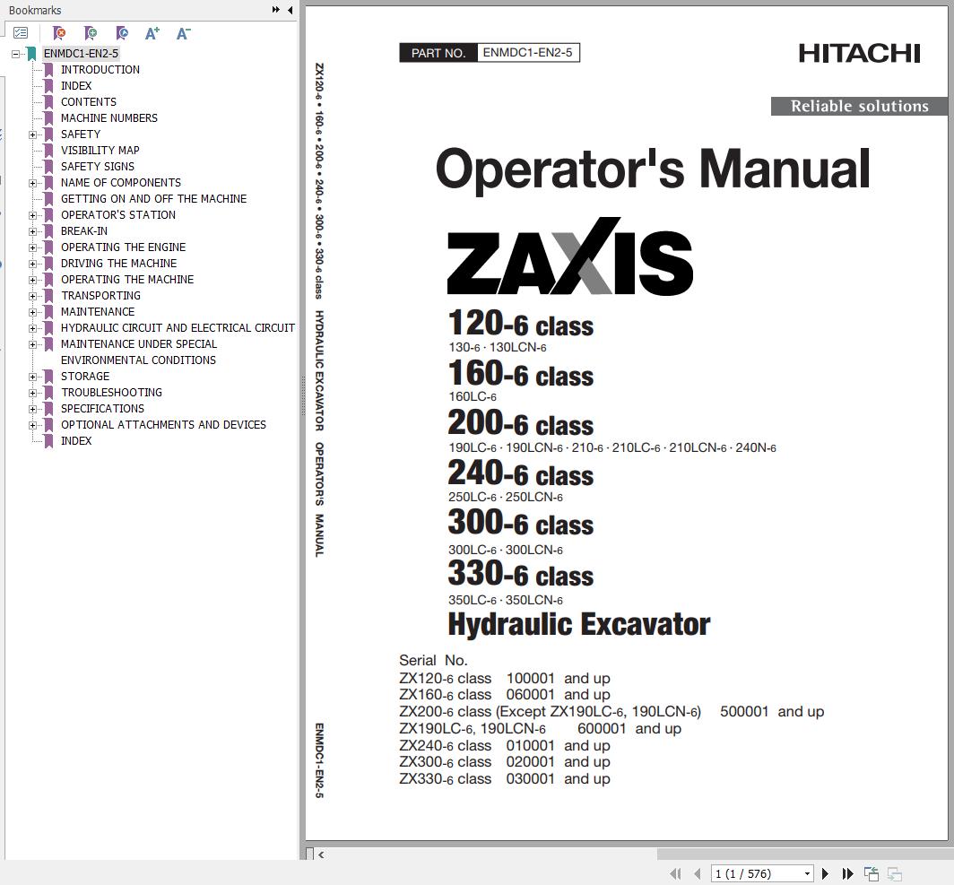Click the bookmark icon beside SAFETY SIGNS
Viewport: 954px width, 885px height.
48,166
